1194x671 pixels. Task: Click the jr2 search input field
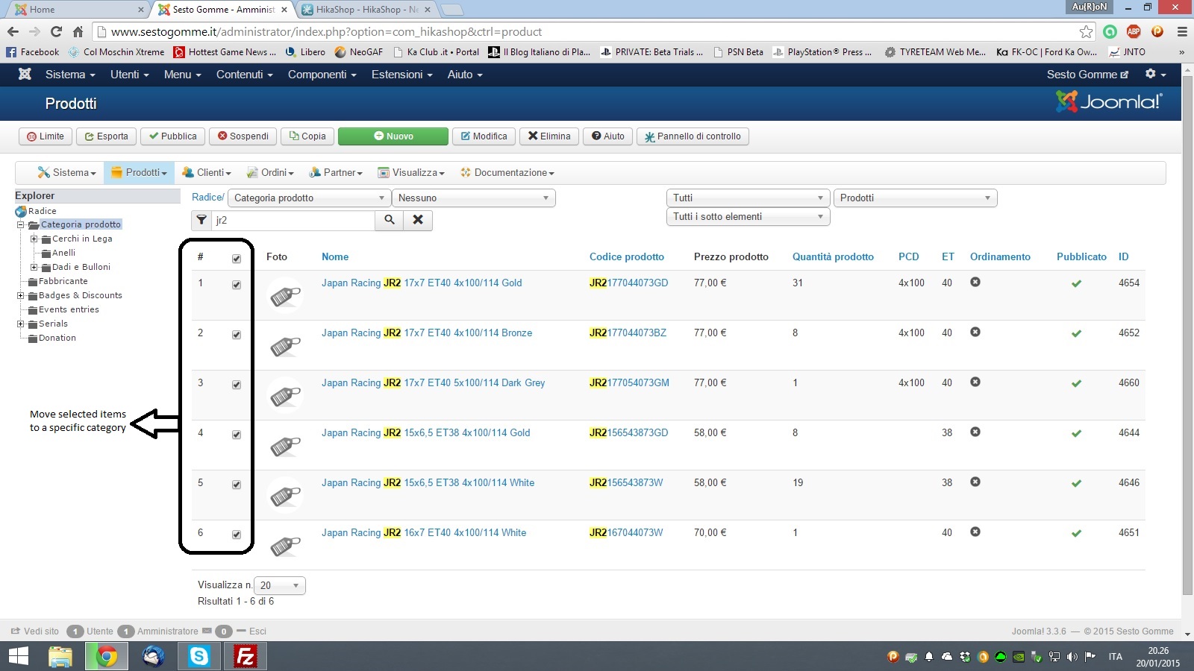click(293, 220)
